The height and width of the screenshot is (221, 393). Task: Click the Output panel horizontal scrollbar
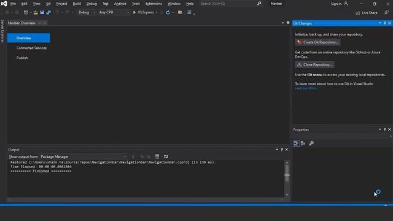coord(146,200)
